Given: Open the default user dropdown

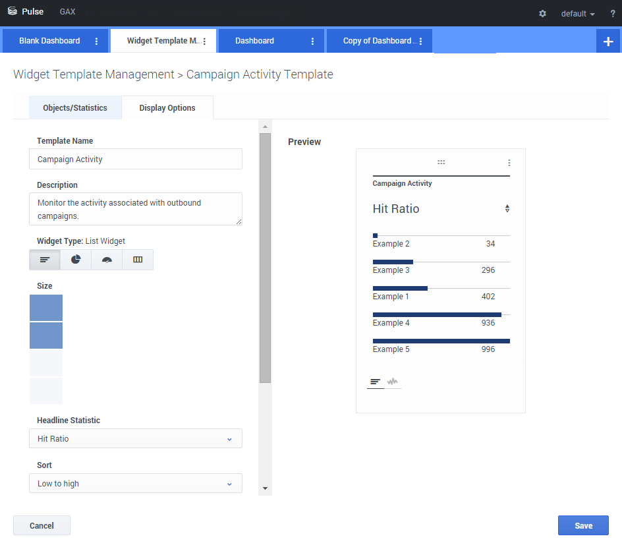Looking at the screenshot, I should [578, 14].
